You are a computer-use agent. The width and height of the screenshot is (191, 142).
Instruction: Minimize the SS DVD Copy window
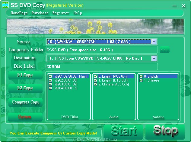click(174, 5)
